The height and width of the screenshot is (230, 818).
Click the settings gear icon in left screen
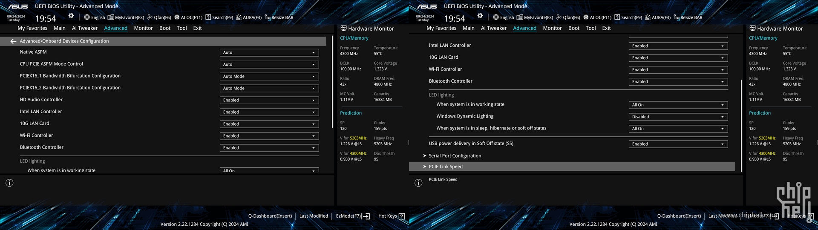[71, 16]
